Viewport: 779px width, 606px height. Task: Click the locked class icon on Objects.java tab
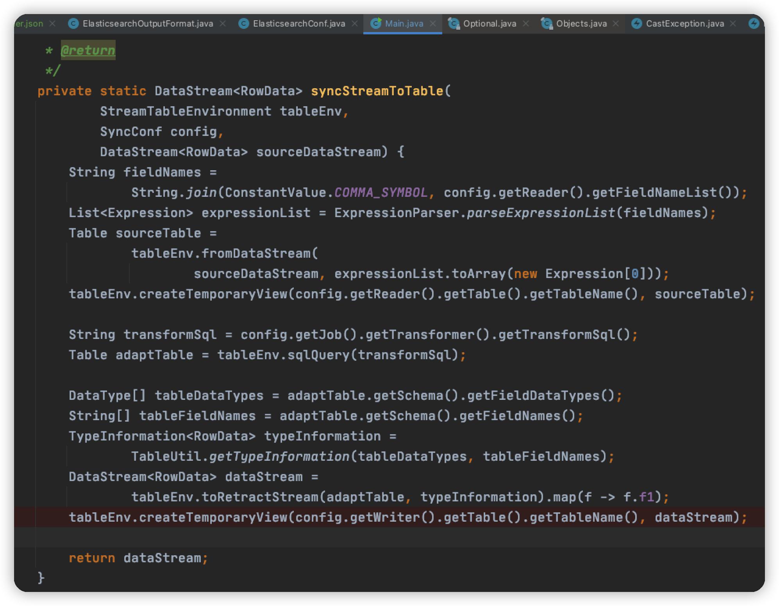547,24
